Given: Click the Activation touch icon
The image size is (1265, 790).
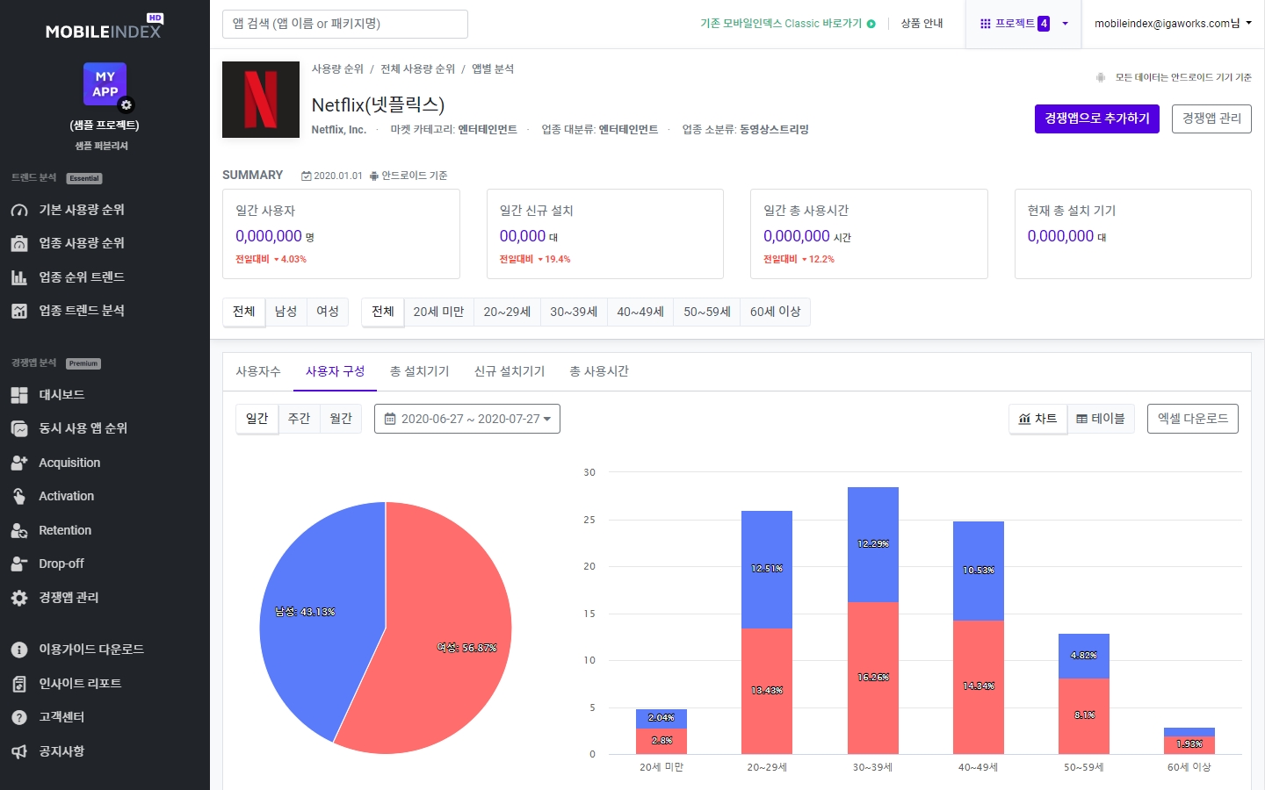Looking at the screenshot, I should point(19,496).
